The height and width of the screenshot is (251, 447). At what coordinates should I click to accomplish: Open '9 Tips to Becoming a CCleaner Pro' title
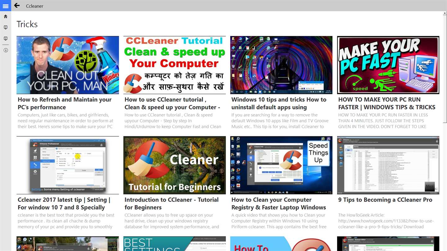pos(385,200)
